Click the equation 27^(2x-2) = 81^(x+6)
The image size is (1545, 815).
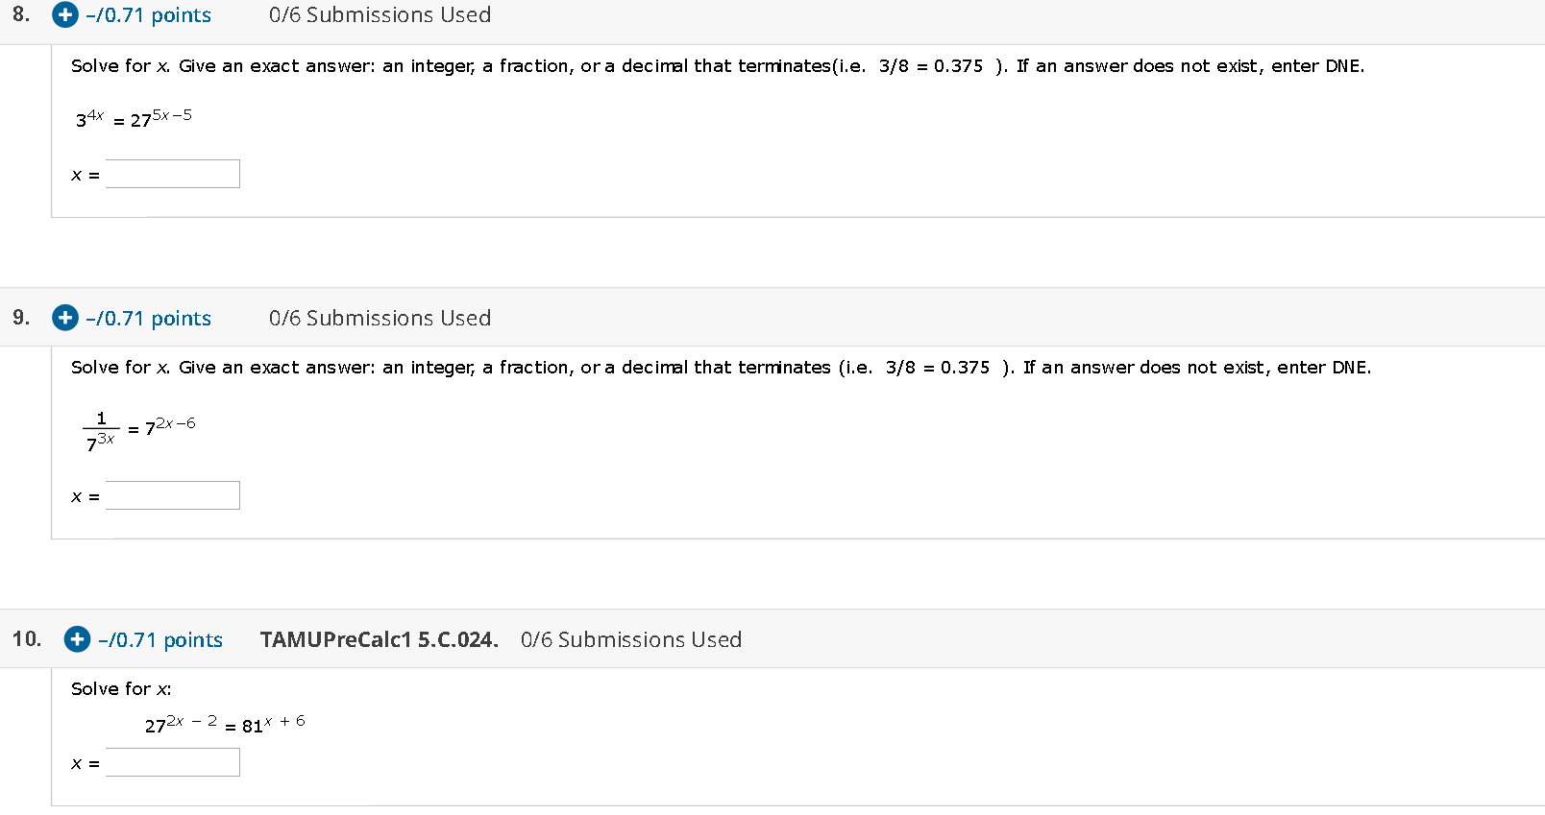pyautogui.click(x=223, y=725)
